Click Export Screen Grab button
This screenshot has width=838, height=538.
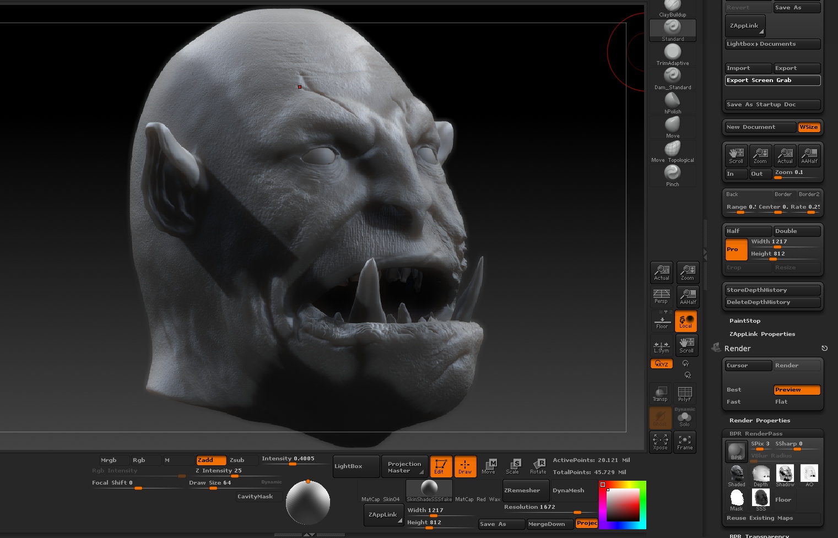tap(773, 80)
